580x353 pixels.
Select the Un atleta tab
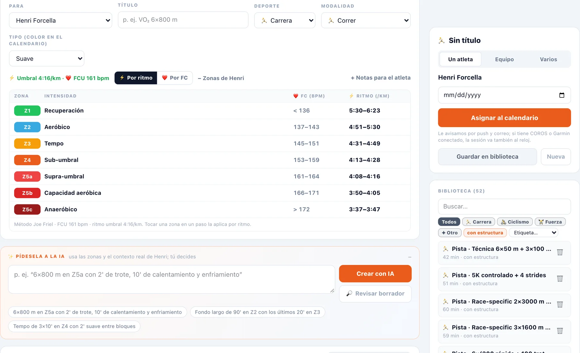pyautogui.click(x=460, y=59)
